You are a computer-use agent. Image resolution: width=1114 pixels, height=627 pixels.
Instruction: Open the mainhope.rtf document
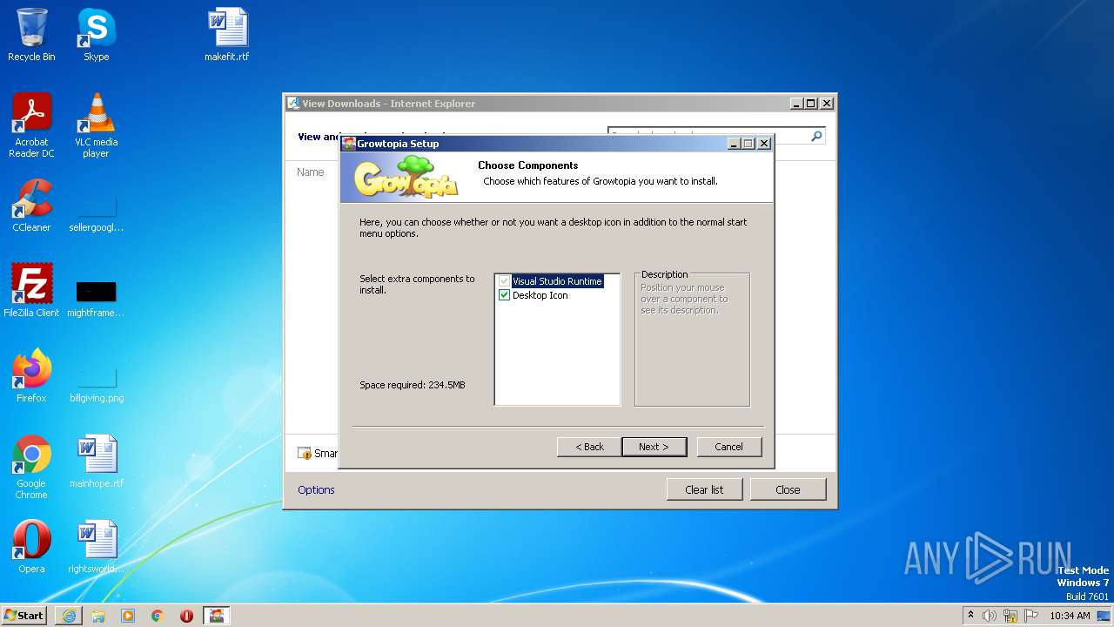[x=96, y=462]
